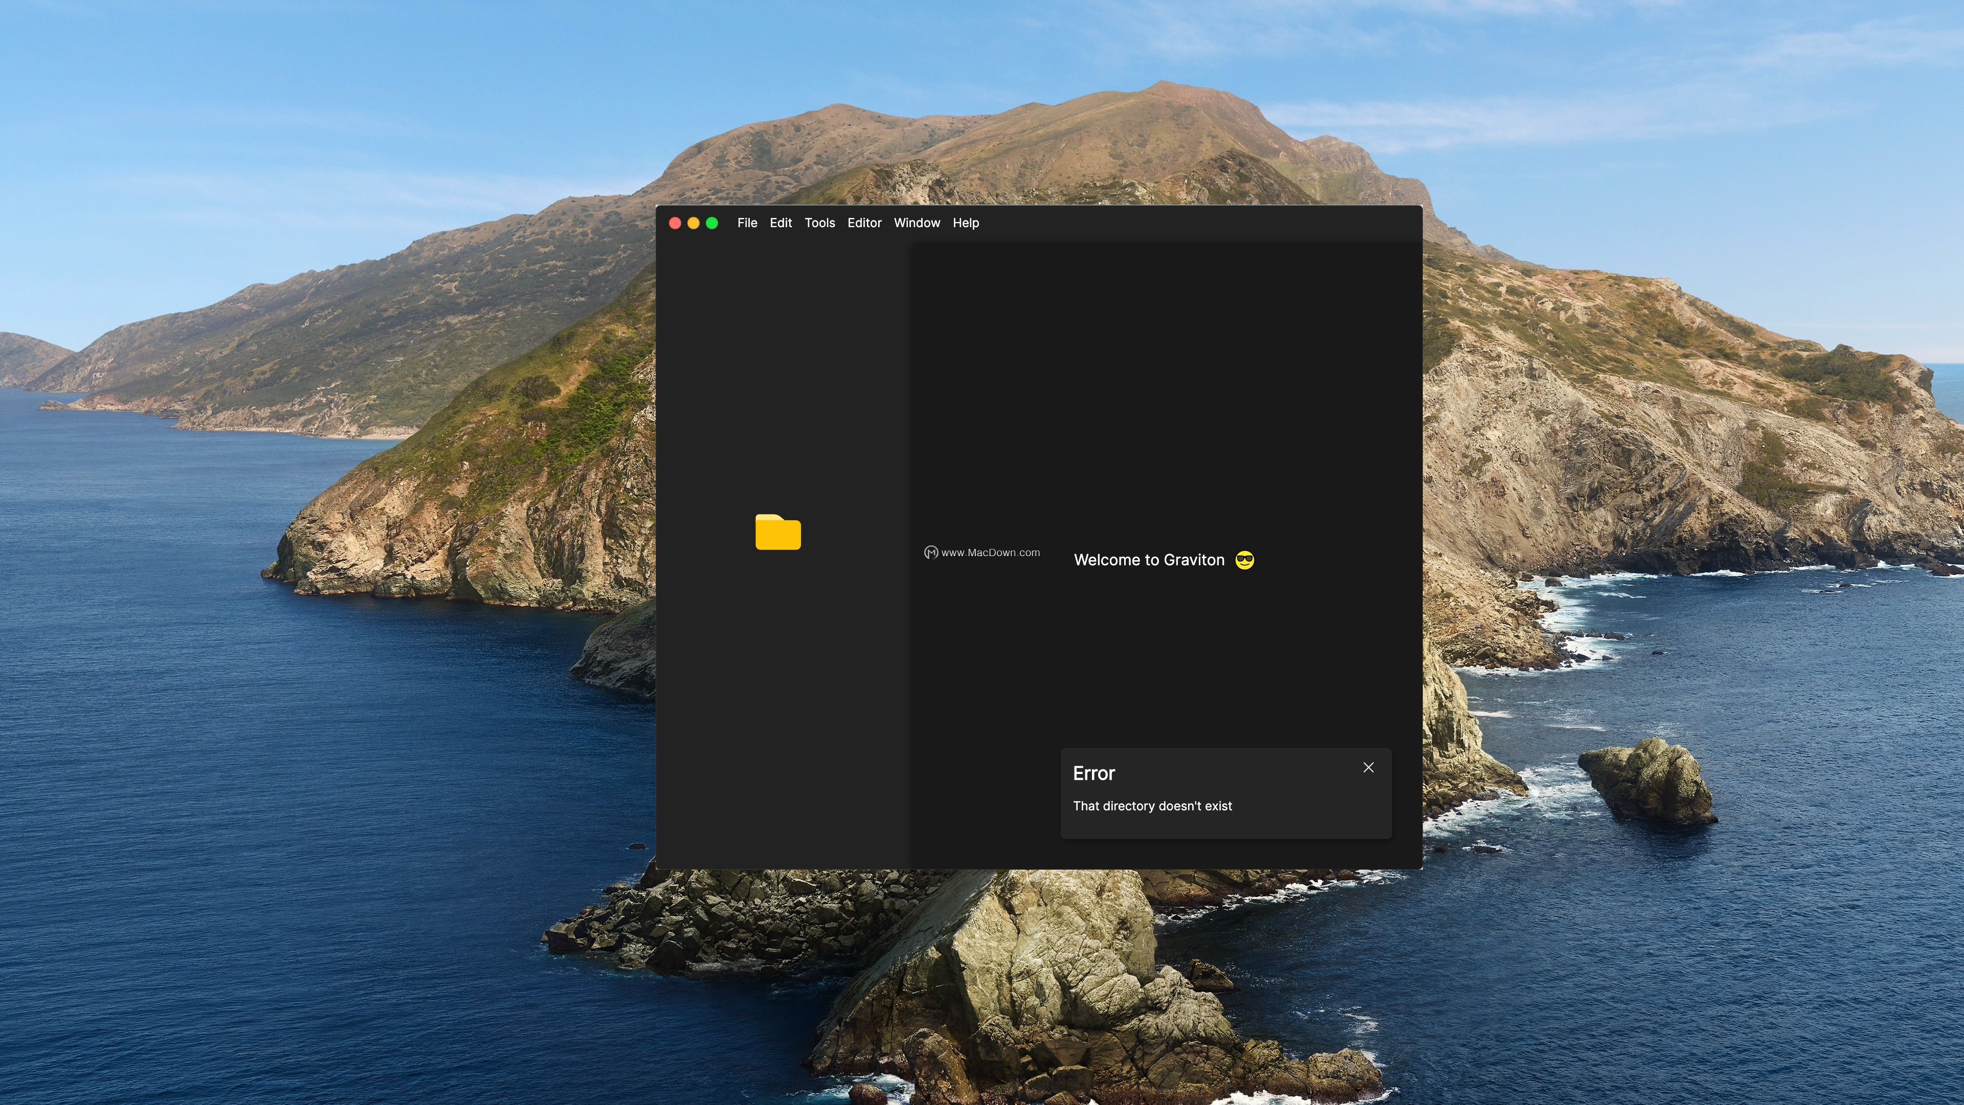Open the Editor menu
This screenshot has width=1964, height=1105.
point(864,223)
